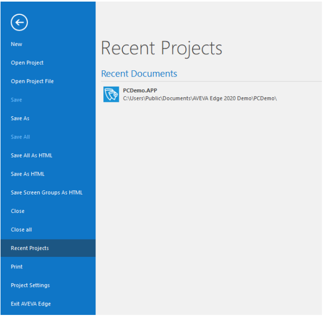This screenshot has width=323, height=316.
Task: Open the PCDemo.APP recent document name
Action: coord(140,90)
